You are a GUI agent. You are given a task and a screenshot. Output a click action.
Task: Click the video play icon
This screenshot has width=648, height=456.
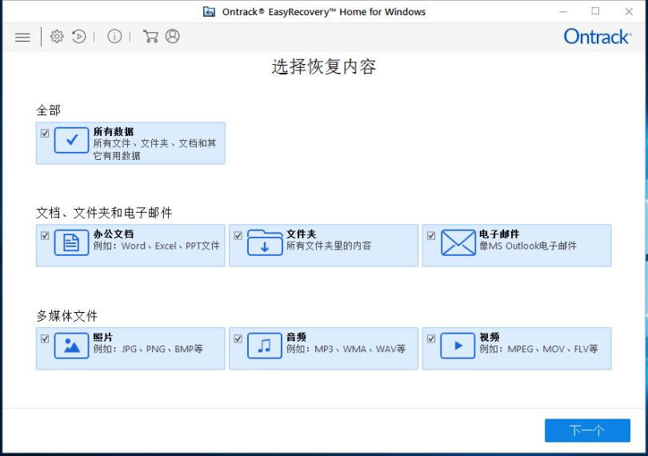[458, 346]
